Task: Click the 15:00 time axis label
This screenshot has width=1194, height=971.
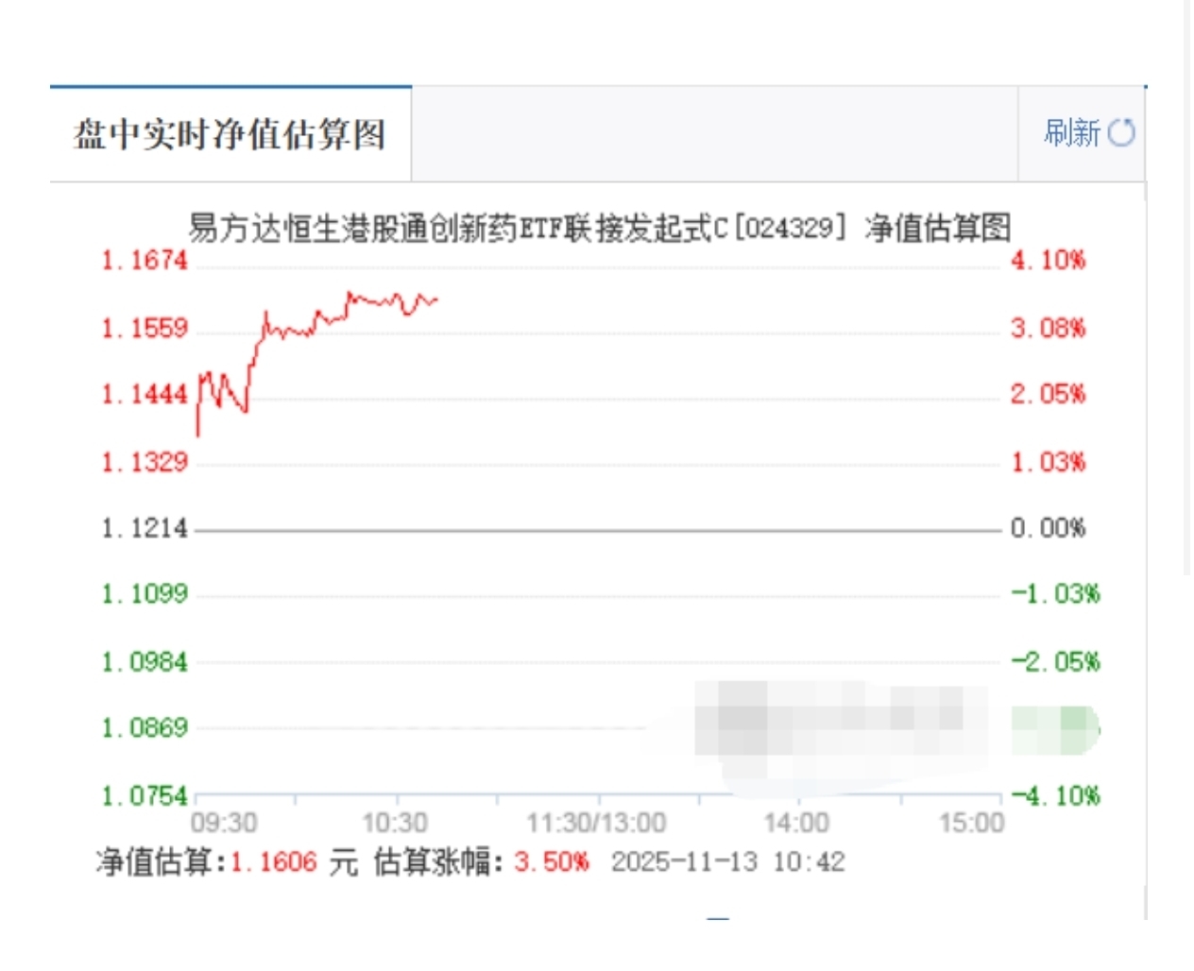Action: pyautogui.click(x=971, y=823)
